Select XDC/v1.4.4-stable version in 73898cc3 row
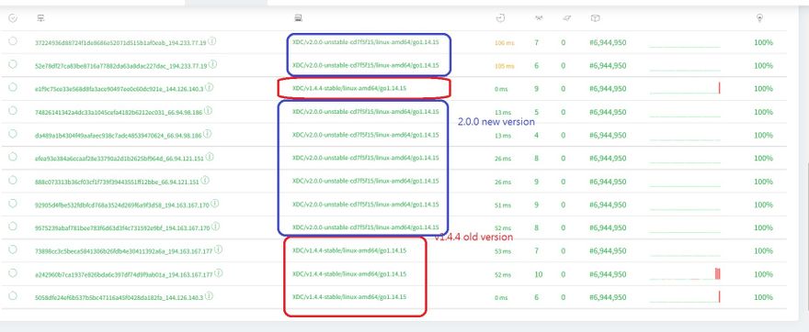This screenshot has height=332, width=809. click(349, 250)
